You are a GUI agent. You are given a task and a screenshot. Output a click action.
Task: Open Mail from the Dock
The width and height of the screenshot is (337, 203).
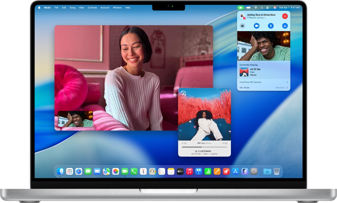(97, 171)
